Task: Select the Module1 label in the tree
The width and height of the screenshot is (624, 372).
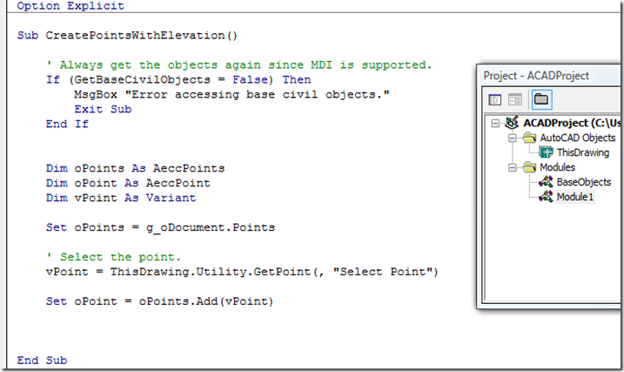Action: (575, 197)
